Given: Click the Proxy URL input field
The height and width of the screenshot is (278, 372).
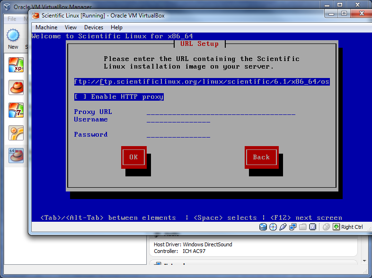Looking at the screenshot, I should coord(221,112).
